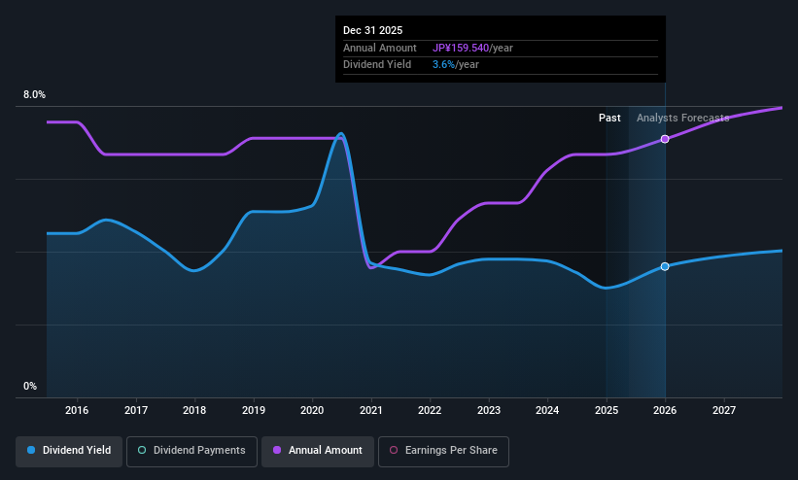Toggle the Dividend Yield legend button

click(69, 452)
